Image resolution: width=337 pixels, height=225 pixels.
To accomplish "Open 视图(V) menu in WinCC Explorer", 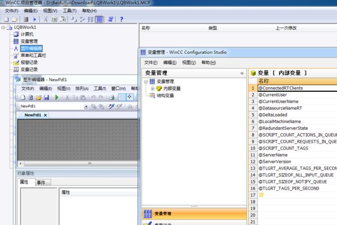I will point(50,11).
